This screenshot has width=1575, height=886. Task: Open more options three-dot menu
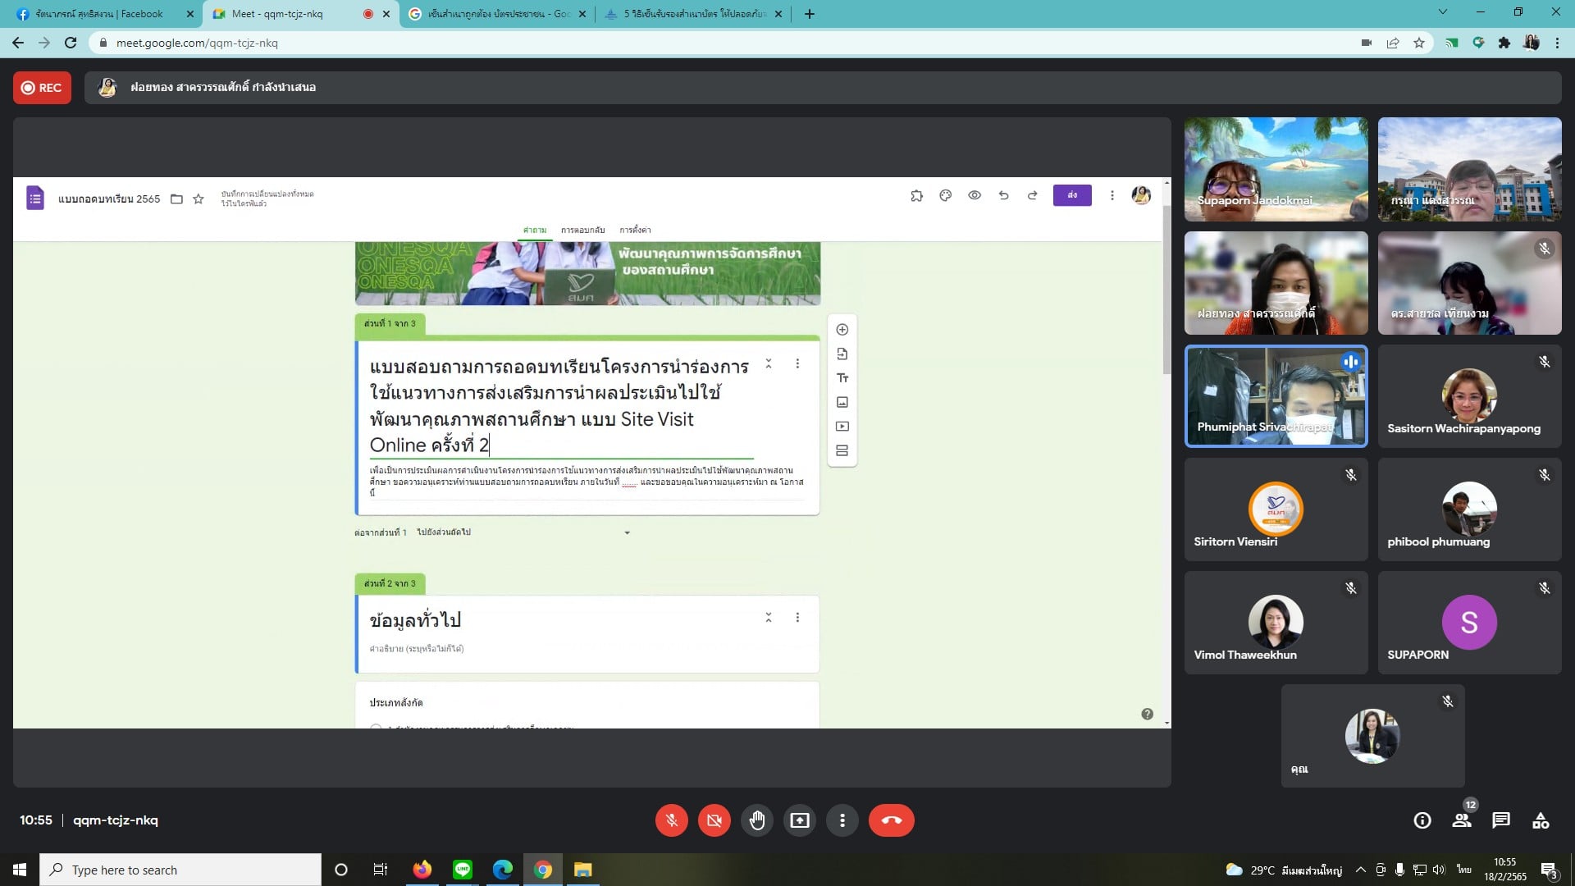pyautogui.click(x=842, y=820)
